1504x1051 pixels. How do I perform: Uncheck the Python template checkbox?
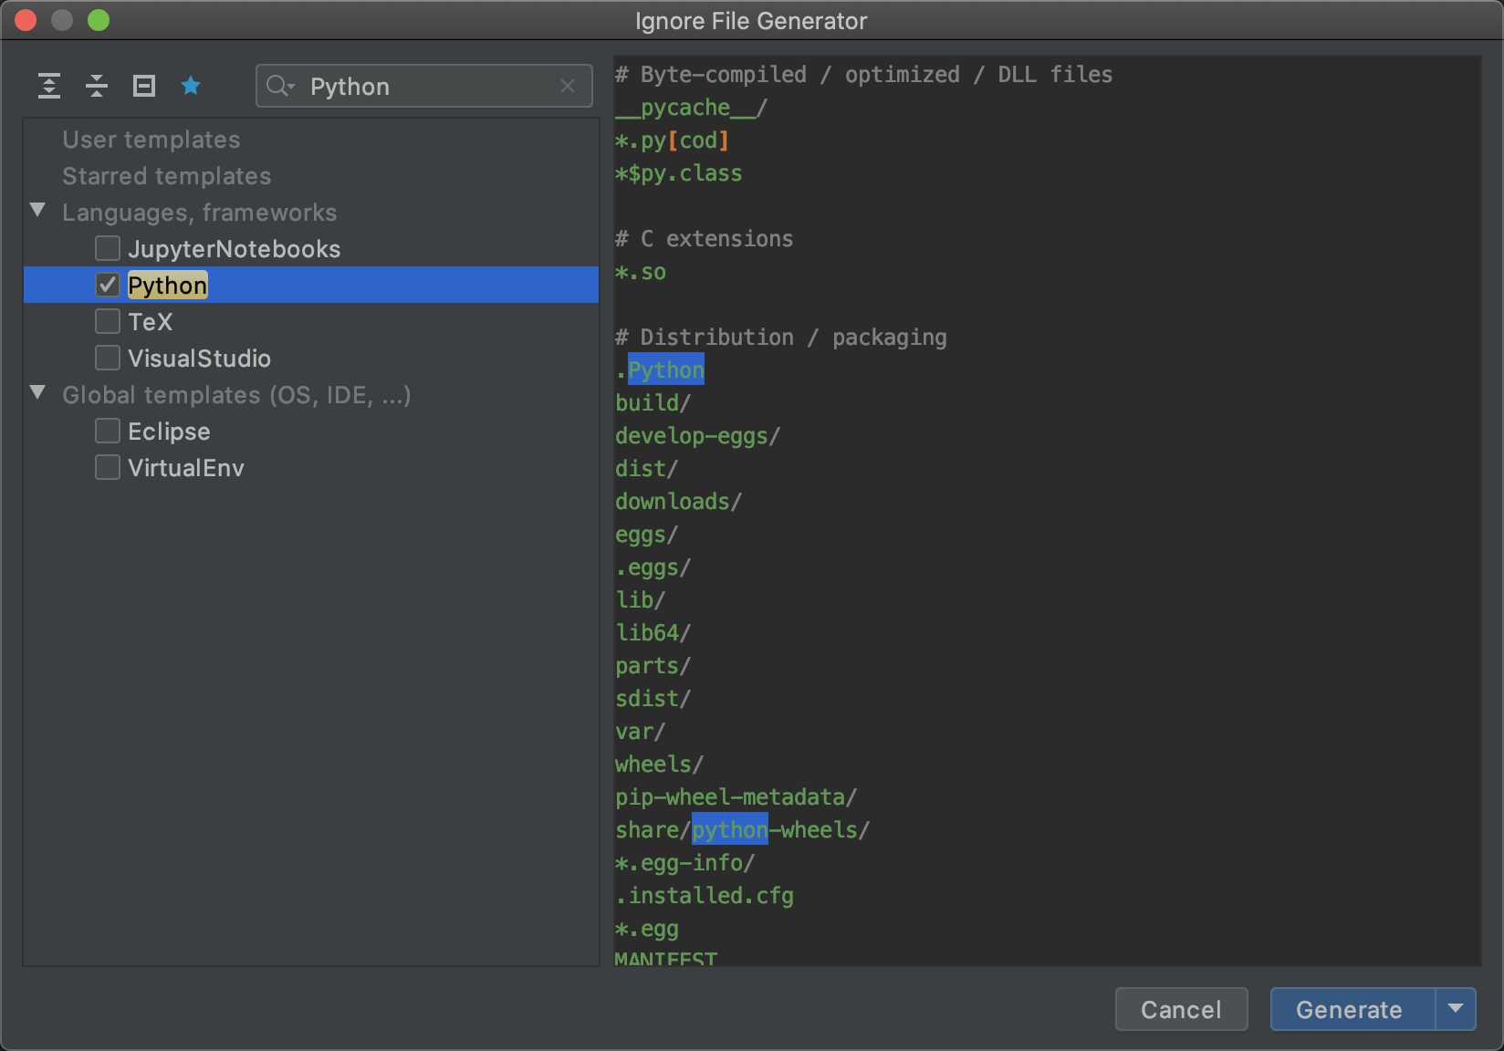[108, 285]
